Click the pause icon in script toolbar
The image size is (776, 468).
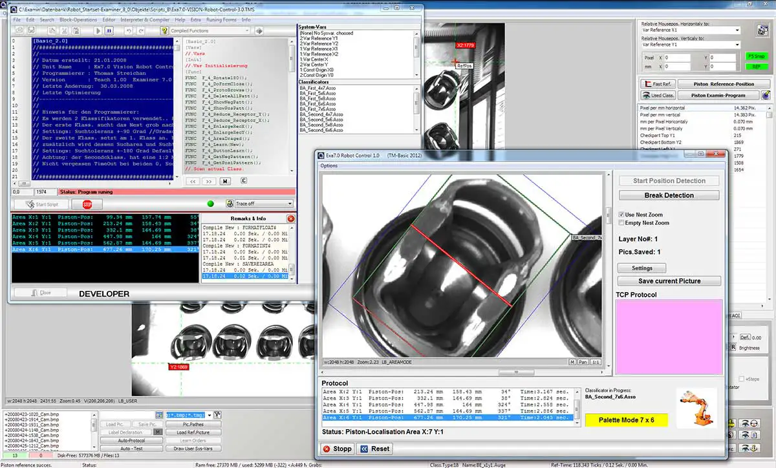109,31
